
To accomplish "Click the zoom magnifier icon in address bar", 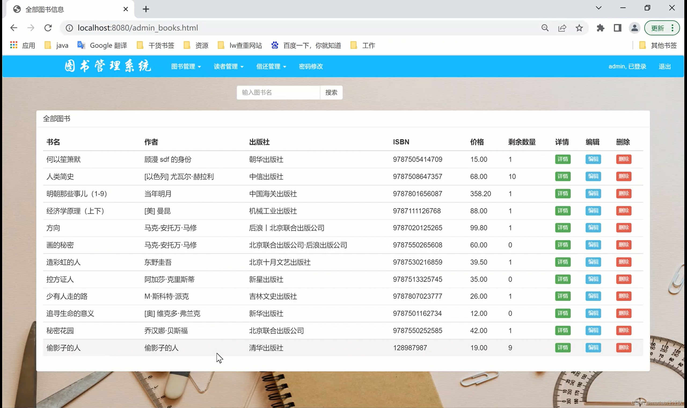I will coord(545,28).
